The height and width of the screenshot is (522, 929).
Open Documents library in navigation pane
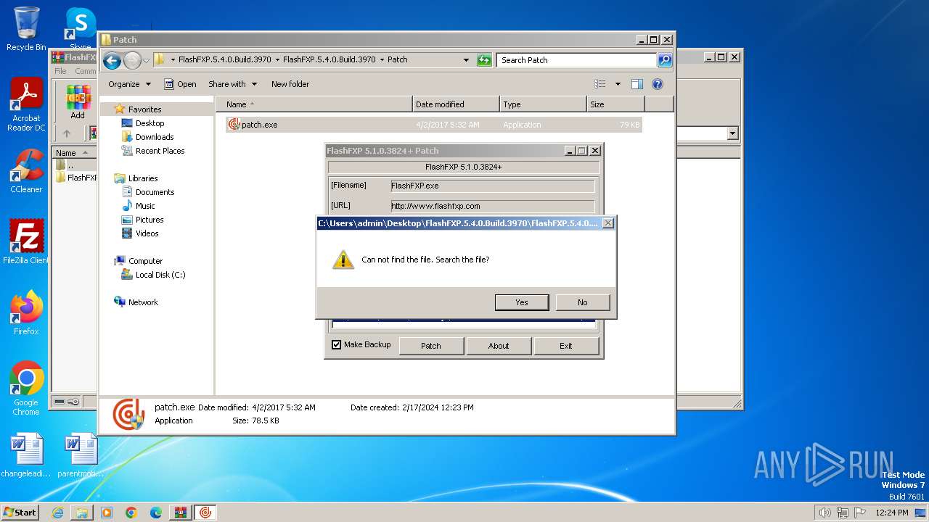pyautogui.click(x=155, y=192)
